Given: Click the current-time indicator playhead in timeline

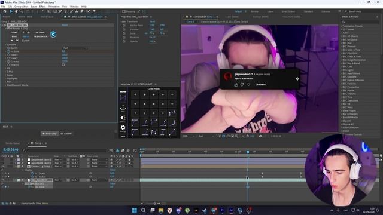Looking at the screenshot, I should tap(248, 152).
